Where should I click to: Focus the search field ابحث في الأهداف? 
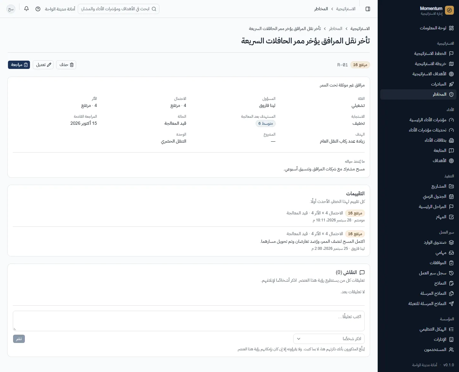point(119,9)
